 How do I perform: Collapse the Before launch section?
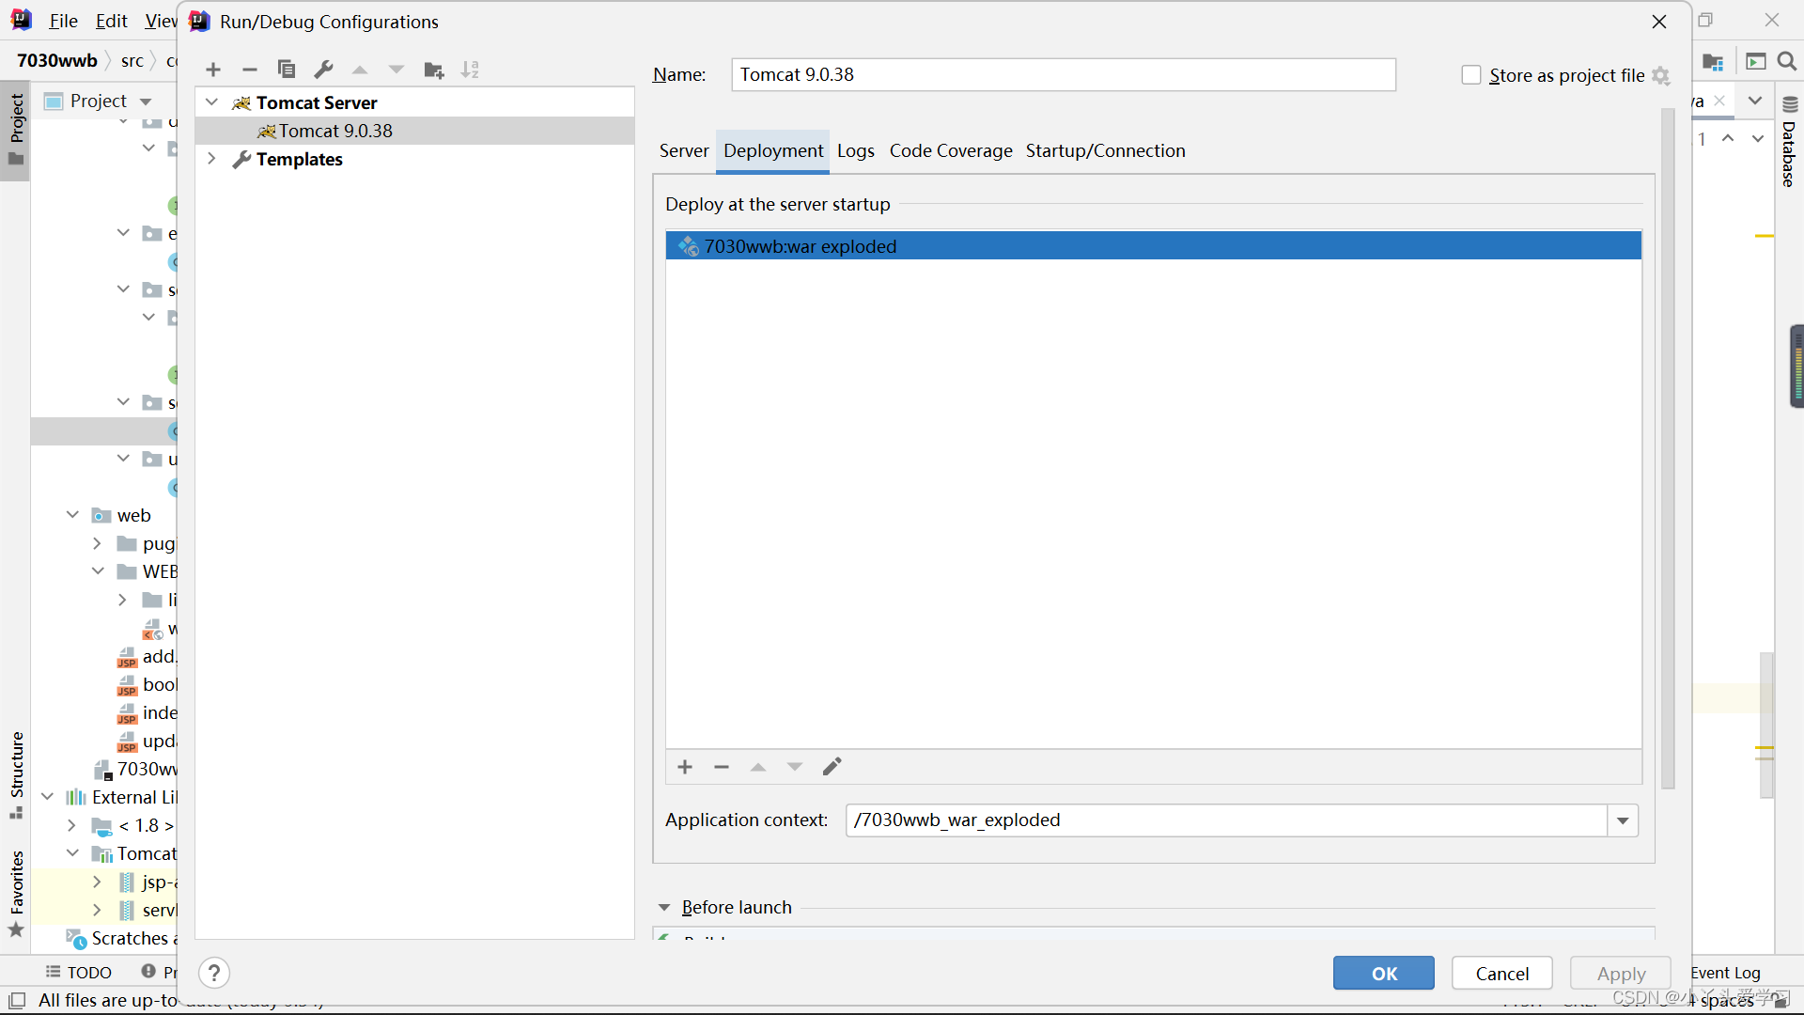coord(664,908)
